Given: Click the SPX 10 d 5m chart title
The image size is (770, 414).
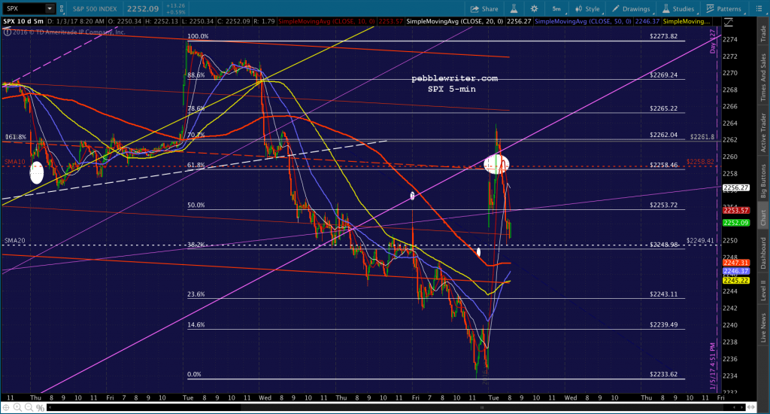Looking at the screenshot, I should [23, 22].
